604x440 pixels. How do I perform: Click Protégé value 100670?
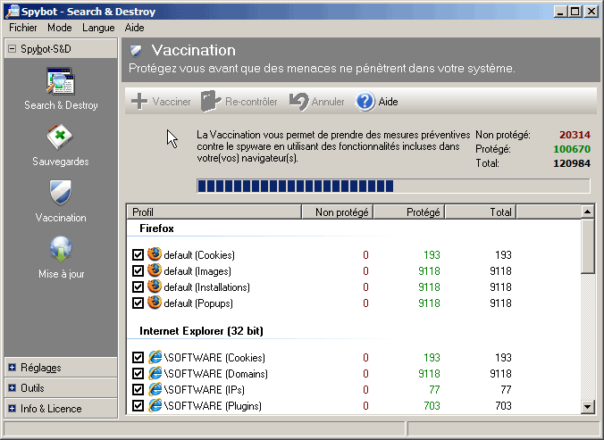coord(572,149)
